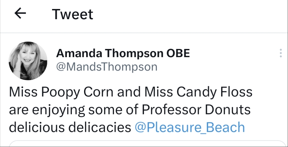
Task: Open the @Pleasure_Beach mention link
Action: 190,127
